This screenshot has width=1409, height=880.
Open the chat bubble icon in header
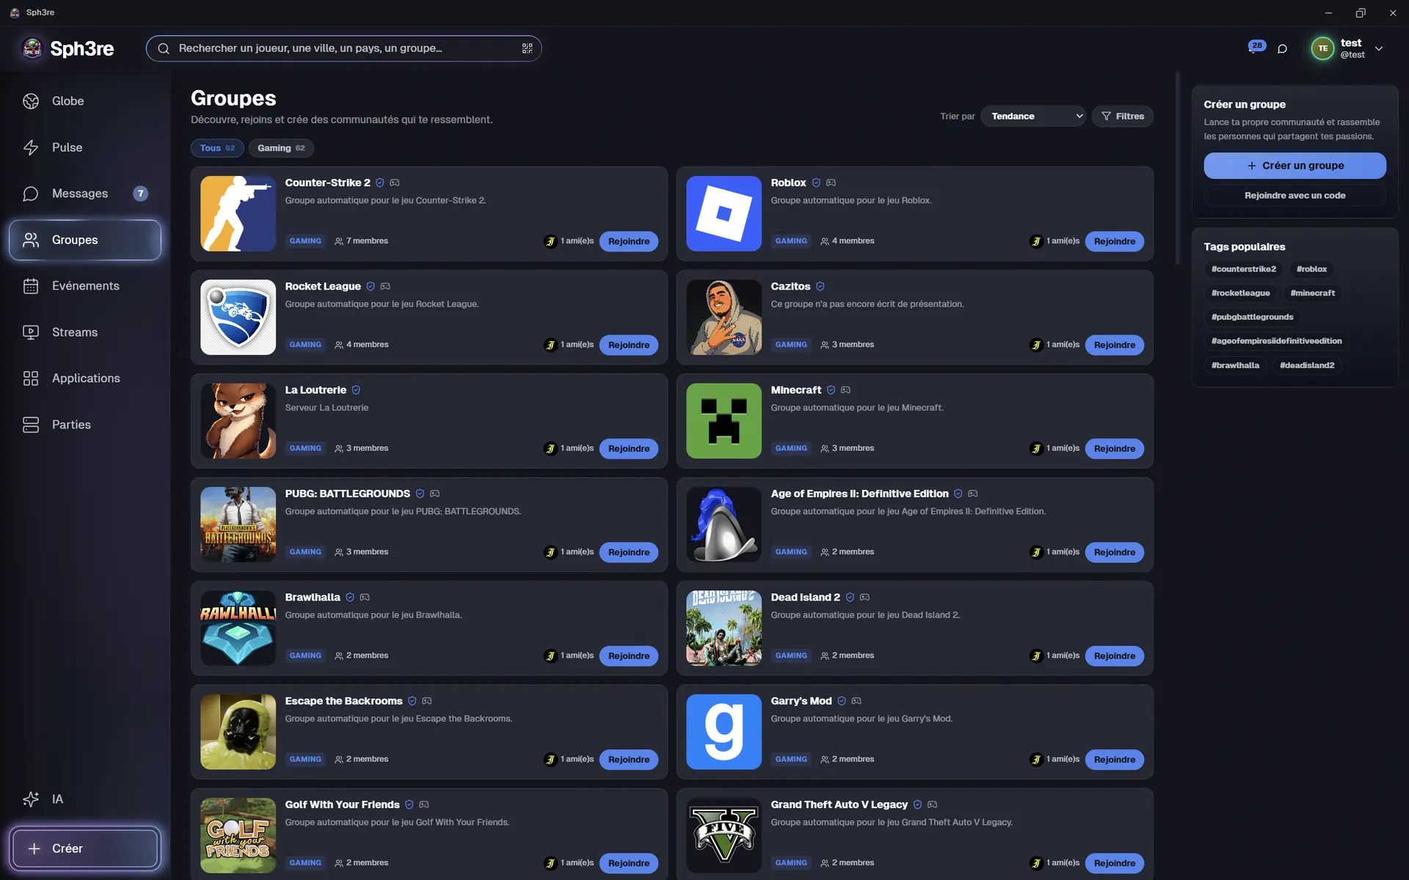(1282, 48)
